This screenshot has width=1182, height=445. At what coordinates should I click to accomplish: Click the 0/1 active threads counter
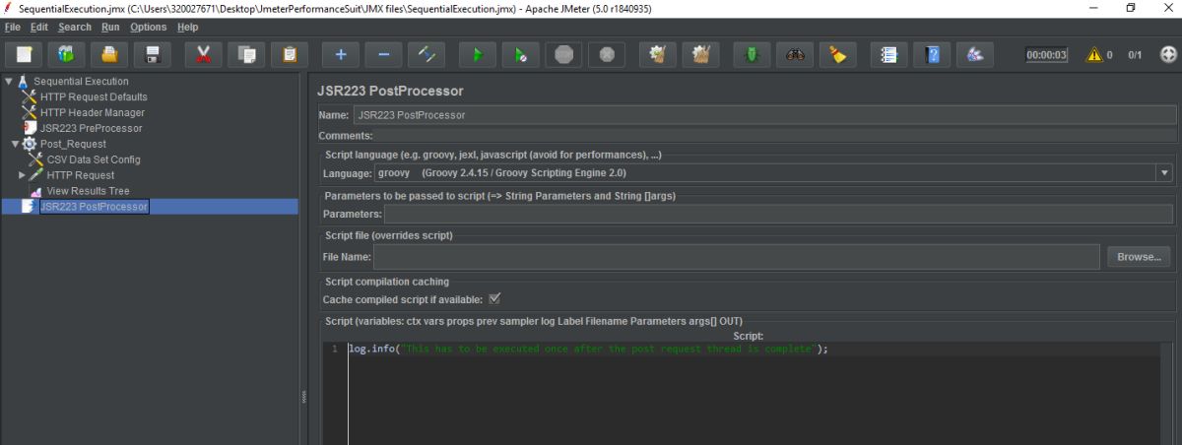[1135, 55]
